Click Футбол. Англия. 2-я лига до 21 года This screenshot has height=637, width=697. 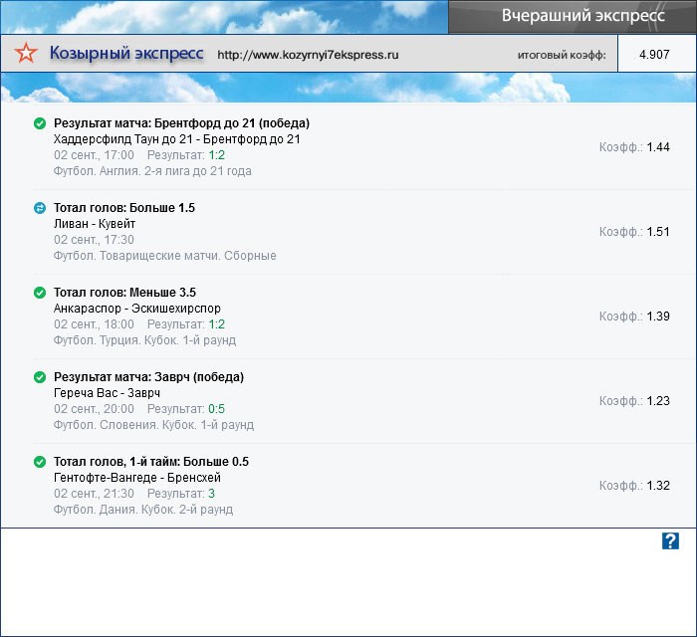pos(152,171)
